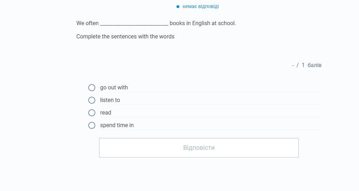Mark the "spend time in" radio circle
The height and width of the screenshot is (191, 359).
tap(92, 125)
